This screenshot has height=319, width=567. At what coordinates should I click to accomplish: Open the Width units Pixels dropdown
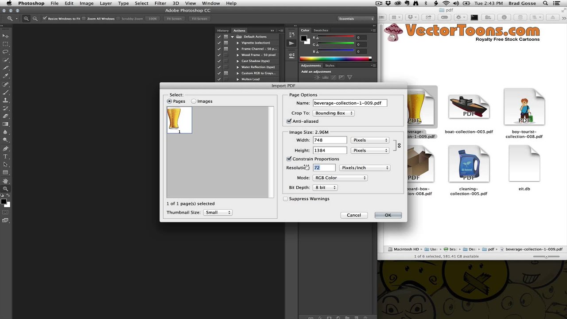click(x=369, y=140)
